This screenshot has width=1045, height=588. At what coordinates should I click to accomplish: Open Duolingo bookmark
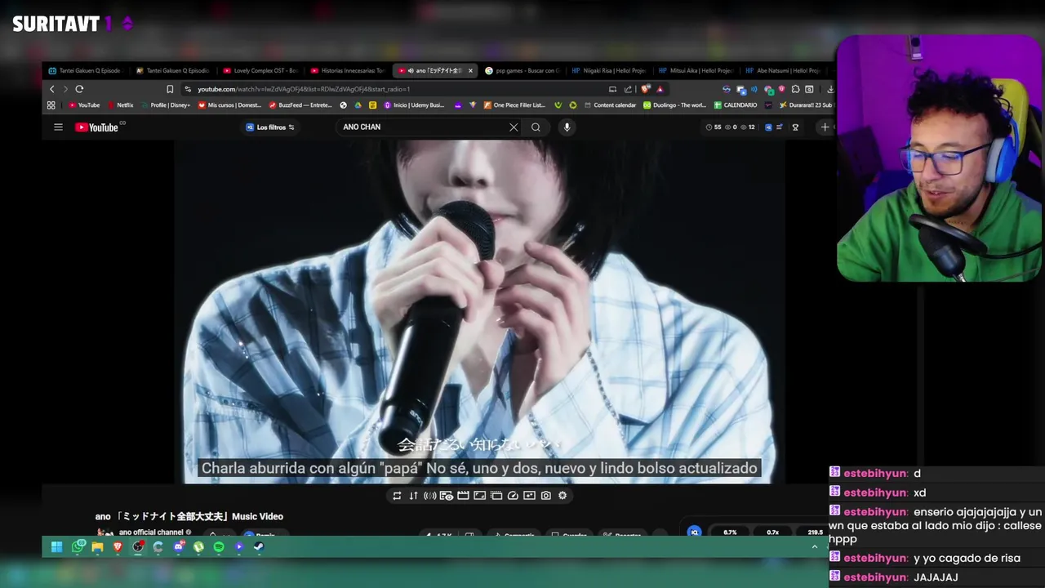tap(675, 105)
